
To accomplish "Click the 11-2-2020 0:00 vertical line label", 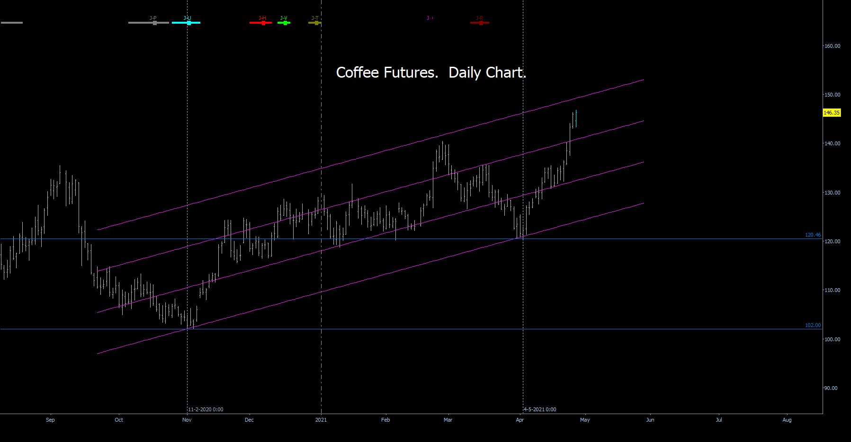I will click(x=206, y=409).
